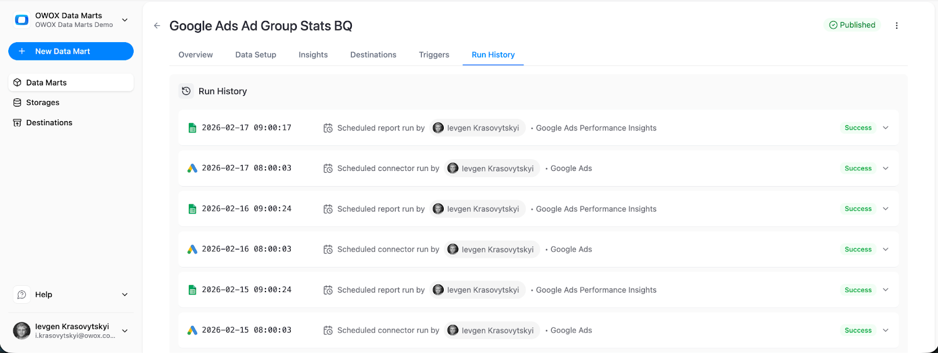Screen dimensions: 938x353
Task: Click the Published status badge
Action: pos(852,25)
